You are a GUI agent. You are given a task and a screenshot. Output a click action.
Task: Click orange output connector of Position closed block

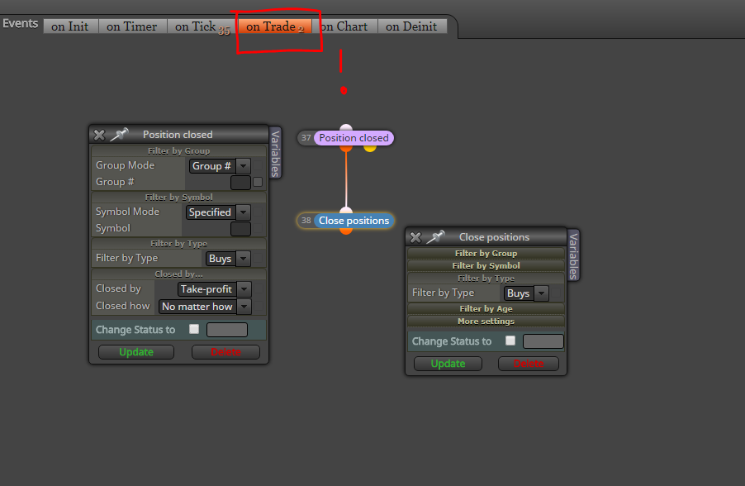[346, 149]
